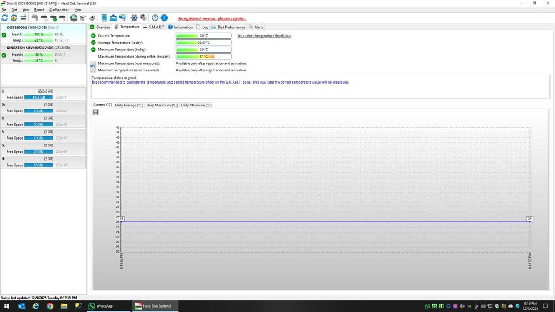
Task: Click the blue info about icon
Action: pos(164,18)
